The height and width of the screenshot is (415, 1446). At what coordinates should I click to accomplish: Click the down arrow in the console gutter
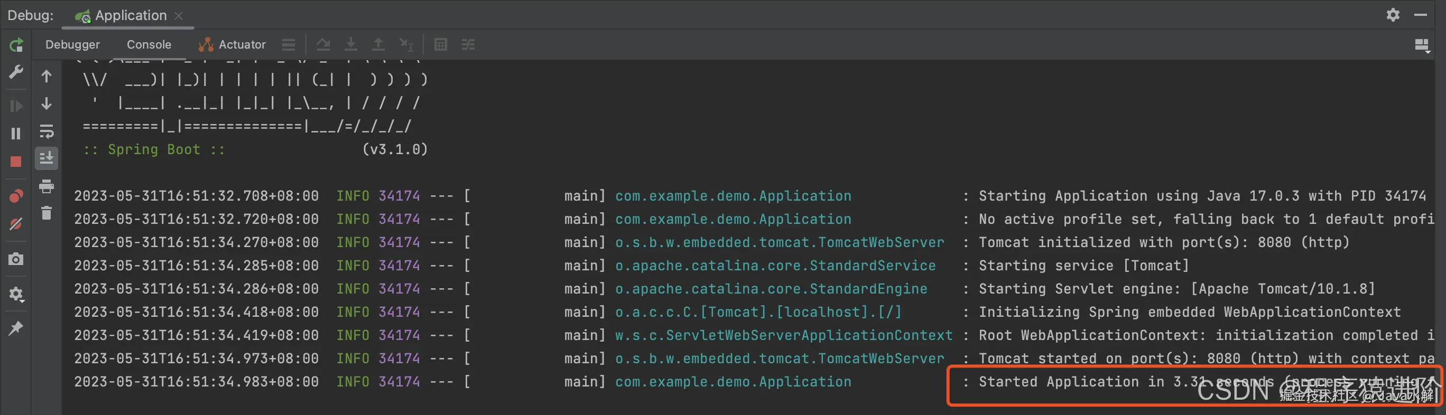tap(47, 103)
